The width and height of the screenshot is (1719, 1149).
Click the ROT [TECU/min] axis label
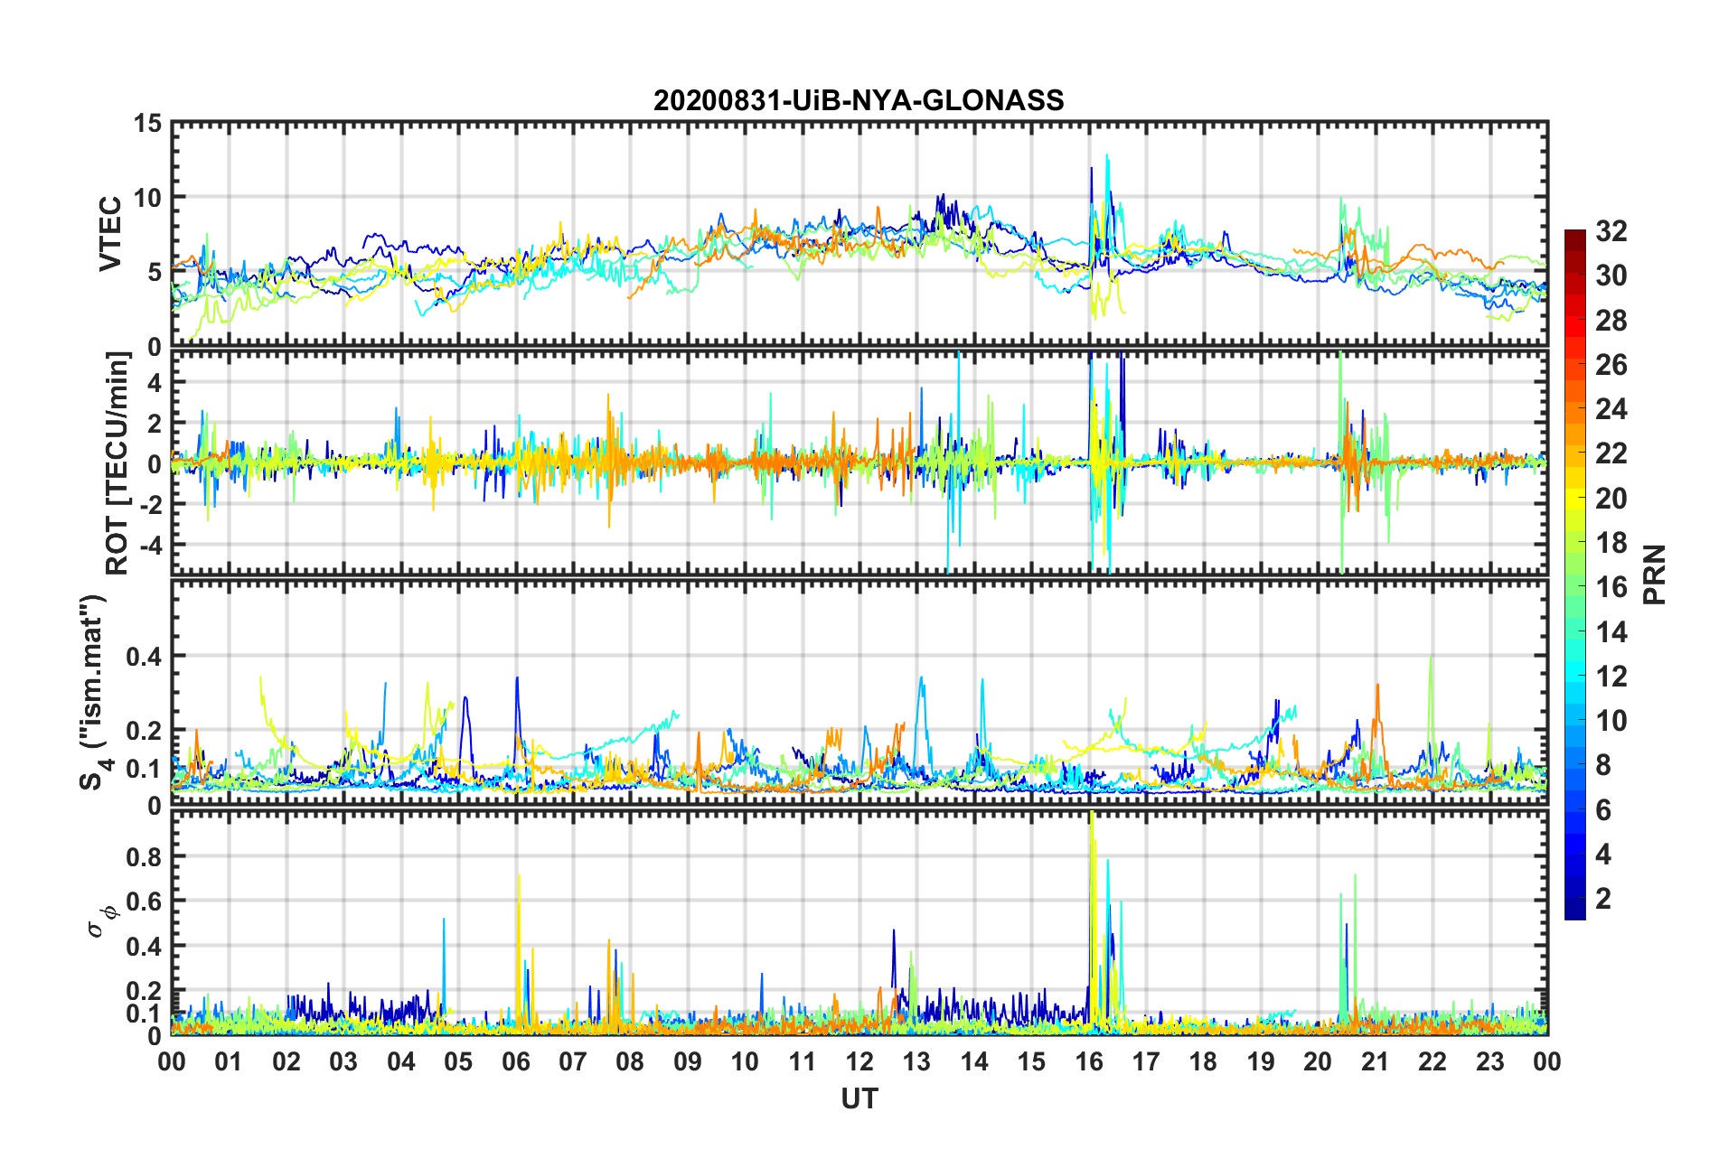coord(117,462)
